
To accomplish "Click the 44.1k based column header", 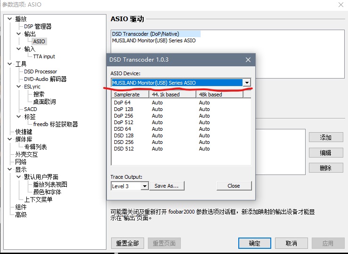I will [x=166, y=95].
